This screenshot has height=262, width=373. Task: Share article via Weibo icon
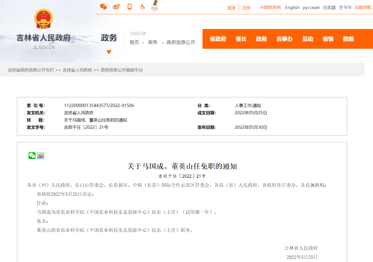[41, 156]
